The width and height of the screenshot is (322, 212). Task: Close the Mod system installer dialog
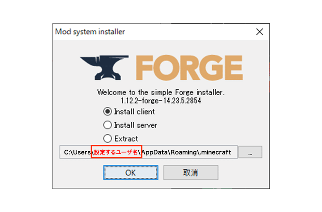pyautogui.click(x=260, y=32)
